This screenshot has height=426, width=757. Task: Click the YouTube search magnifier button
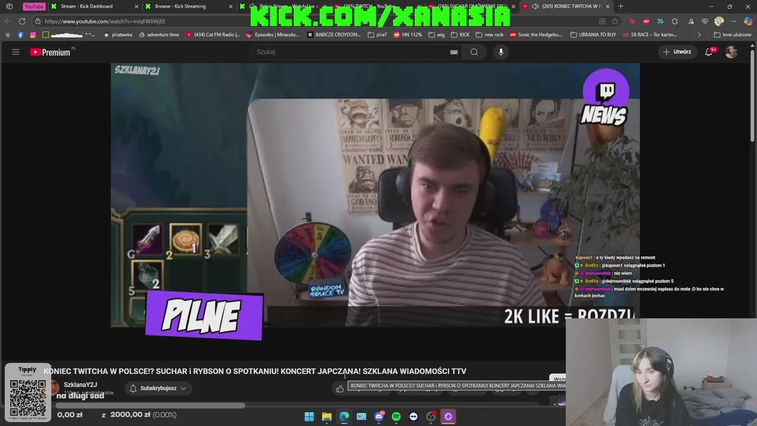coord(474,52)
